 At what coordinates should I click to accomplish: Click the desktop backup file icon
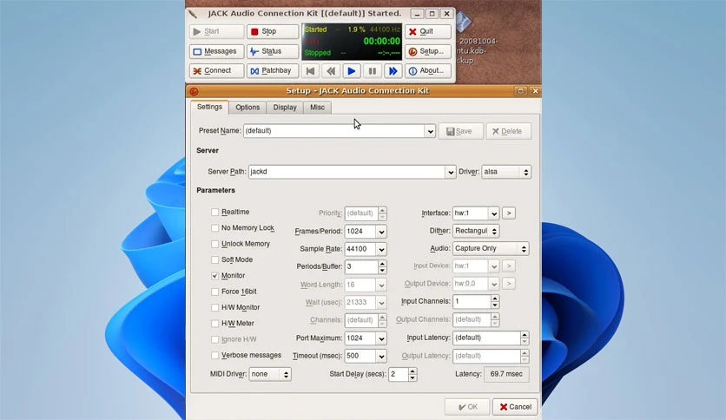click(463, 21)
